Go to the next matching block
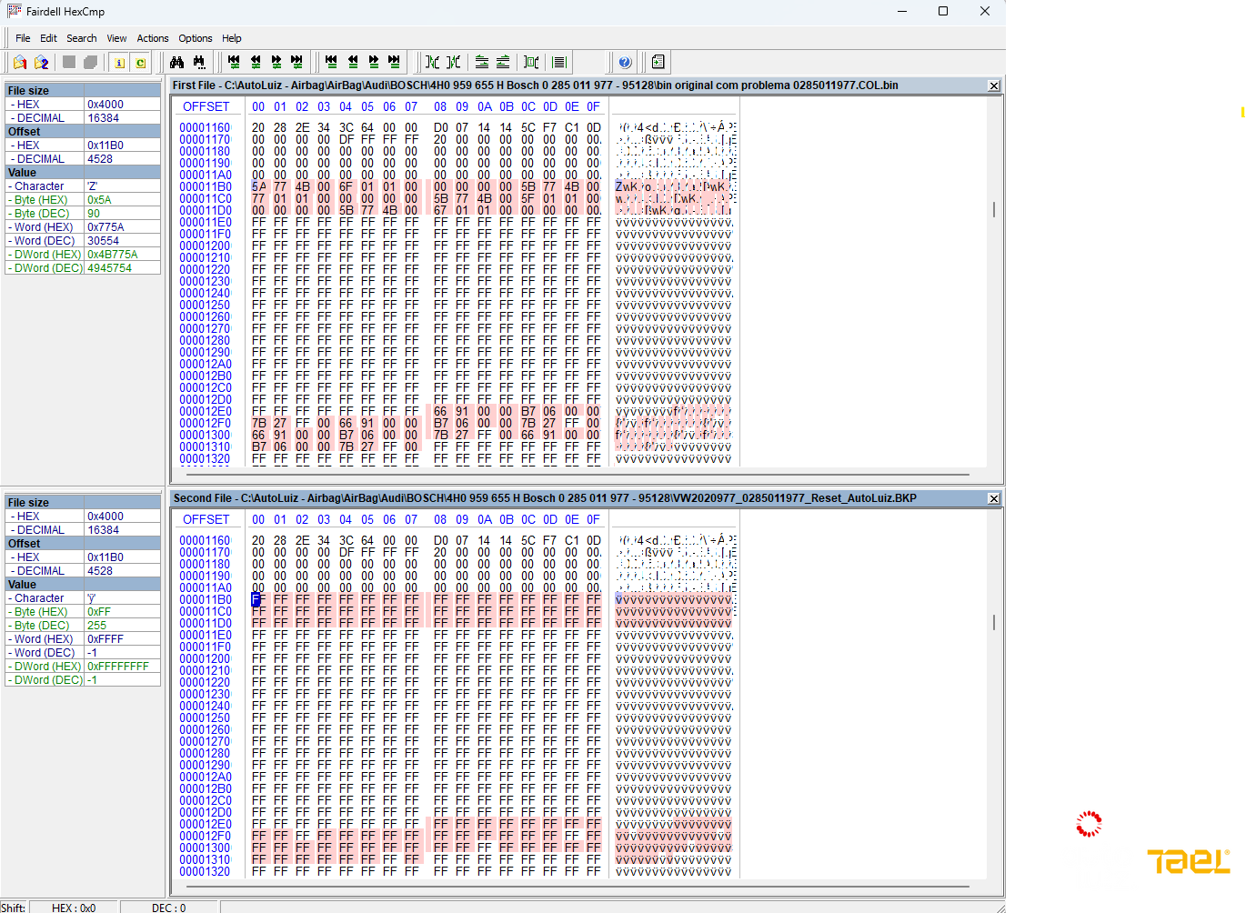The height and width of the screenshot is (913, 1246). [374, 62]
